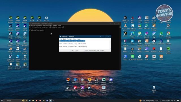Screen dimensions: 181x102
Task: Click 'Ln 1, Col 1' in Notepad status bar
Action: [75, 51]
